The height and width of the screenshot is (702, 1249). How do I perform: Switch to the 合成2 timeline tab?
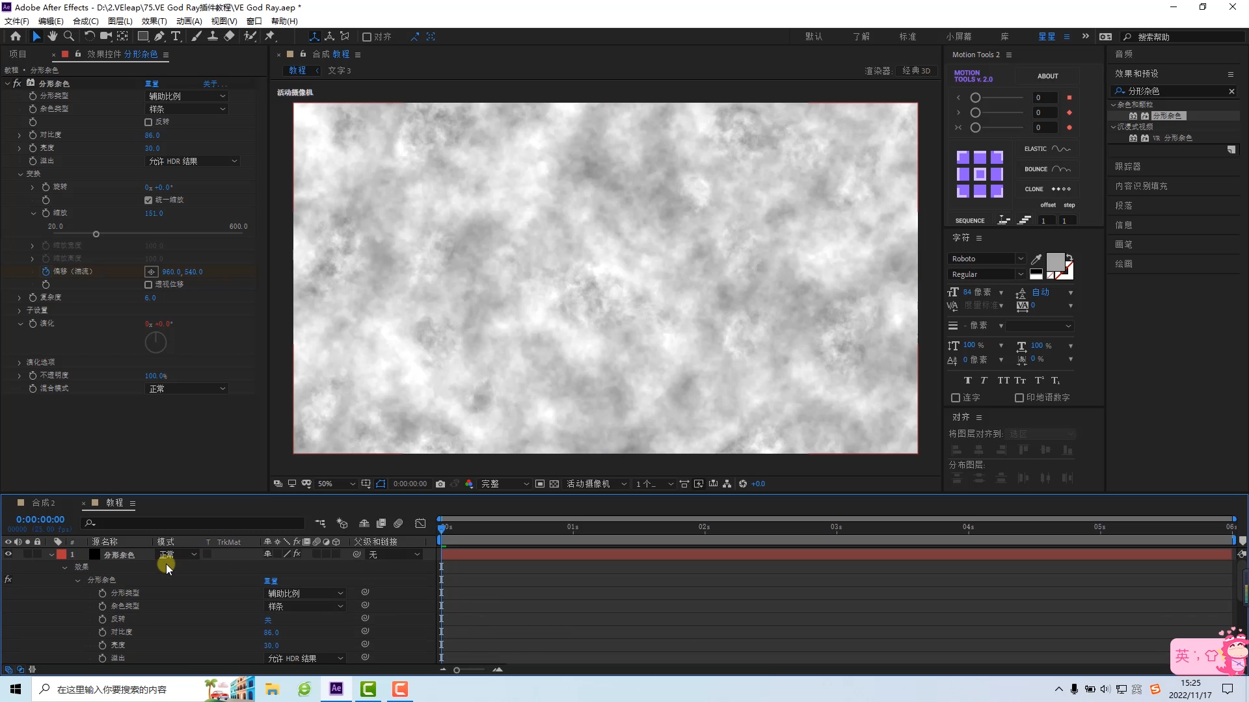pyautogui.click(x=44, y=503)
